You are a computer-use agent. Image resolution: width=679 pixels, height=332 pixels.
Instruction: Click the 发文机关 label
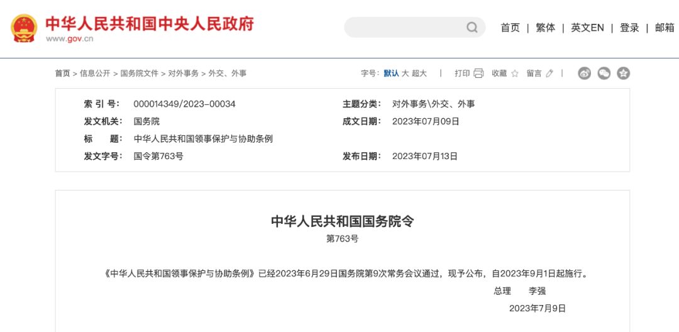103,121
